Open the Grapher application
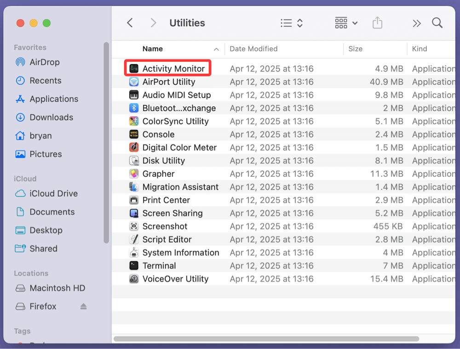 (x=159, y=174)
